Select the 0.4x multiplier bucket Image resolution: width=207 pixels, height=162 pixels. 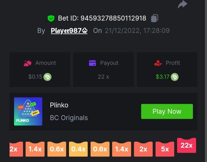click(78, 149)
